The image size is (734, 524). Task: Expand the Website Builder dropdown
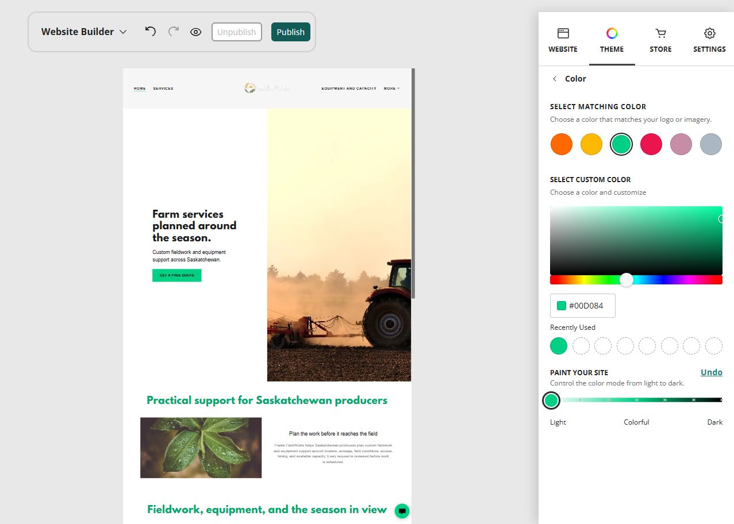[84, 32]
